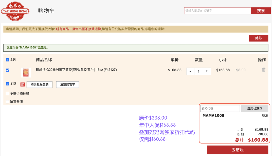Viewport: 272px width, 156px height.
Task: Cancel the MAMA1008 coupon via 取消
Action: (265, 116)
